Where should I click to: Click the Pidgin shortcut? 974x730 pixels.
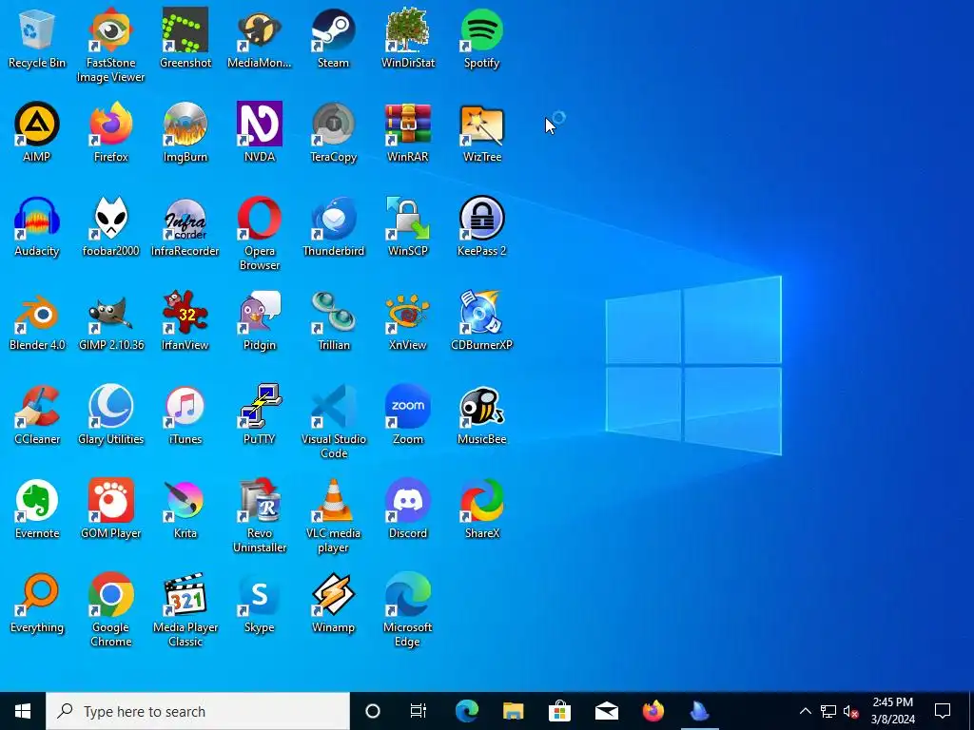(x=259, y=312)
